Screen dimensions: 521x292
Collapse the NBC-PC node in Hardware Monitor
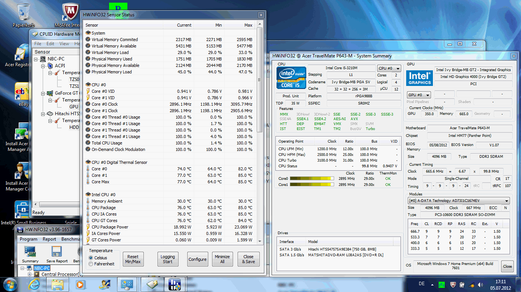click(35, 59)
